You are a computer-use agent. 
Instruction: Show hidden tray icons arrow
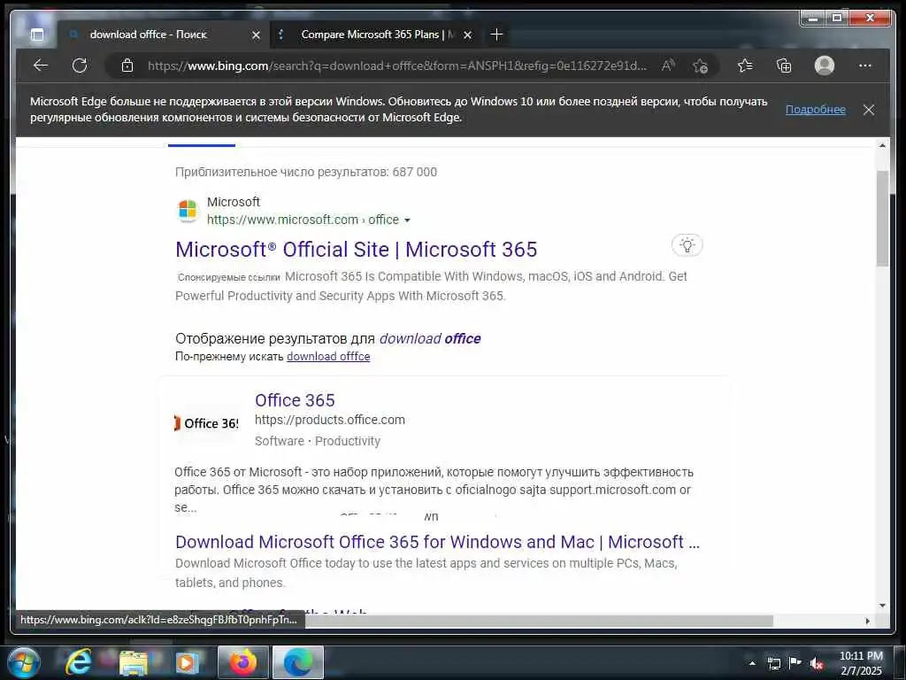(x=752, y=663)
